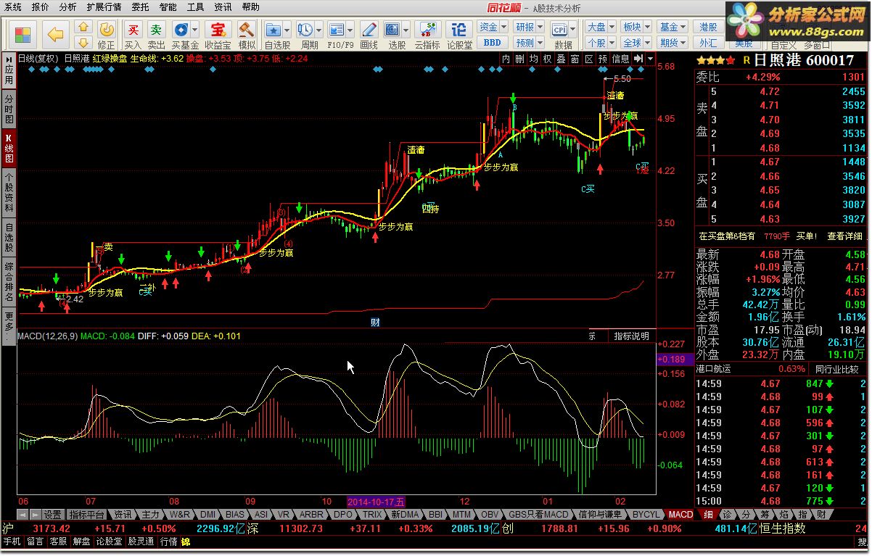
Task: Open the 帮助 menu
Action: [x=250, y=7]
